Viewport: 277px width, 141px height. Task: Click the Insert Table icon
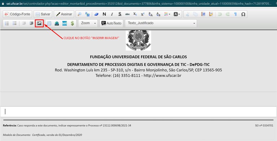point(49,23)
